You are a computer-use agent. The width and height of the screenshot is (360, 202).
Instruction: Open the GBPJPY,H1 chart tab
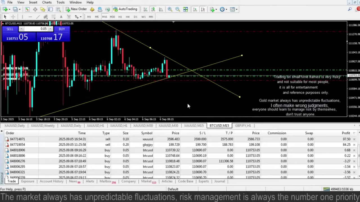pyautogui.click(x=243, y=125)
